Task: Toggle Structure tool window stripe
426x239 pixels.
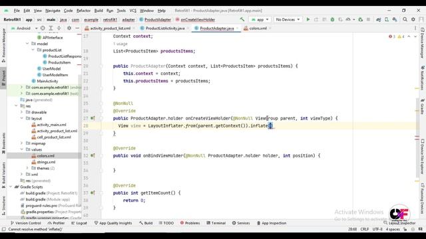Action: click(3, 205)
